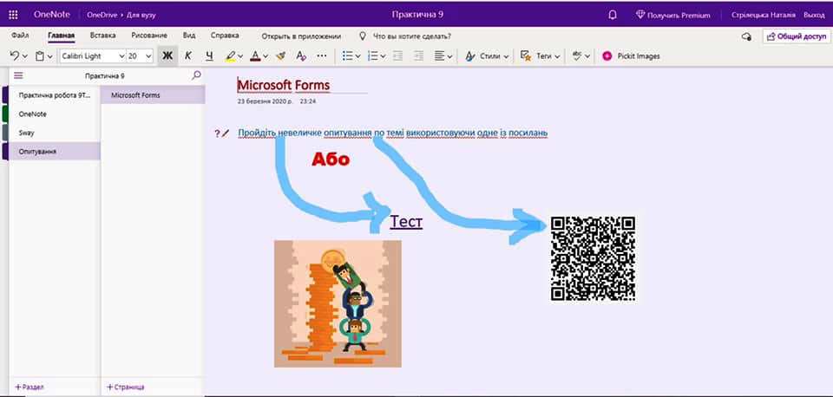Image resolution: width=833 pixels, height=397 pixels.
Task: Click the OneDrive breadcrumb link
Action: (x=102, y=15)
